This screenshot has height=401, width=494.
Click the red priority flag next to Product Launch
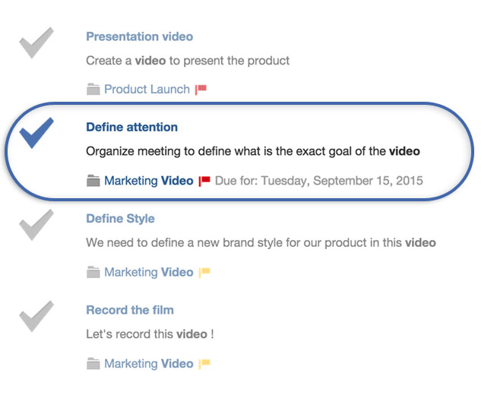tap(201, 90)
